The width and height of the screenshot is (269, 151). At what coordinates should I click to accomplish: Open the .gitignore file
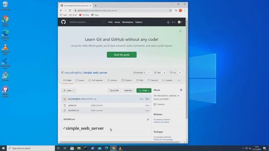[x=72, y=105]
